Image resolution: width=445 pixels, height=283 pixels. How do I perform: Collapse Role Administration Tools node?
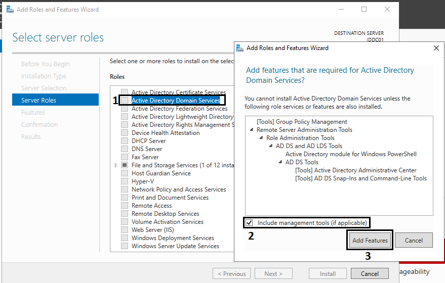click(261, 137)
